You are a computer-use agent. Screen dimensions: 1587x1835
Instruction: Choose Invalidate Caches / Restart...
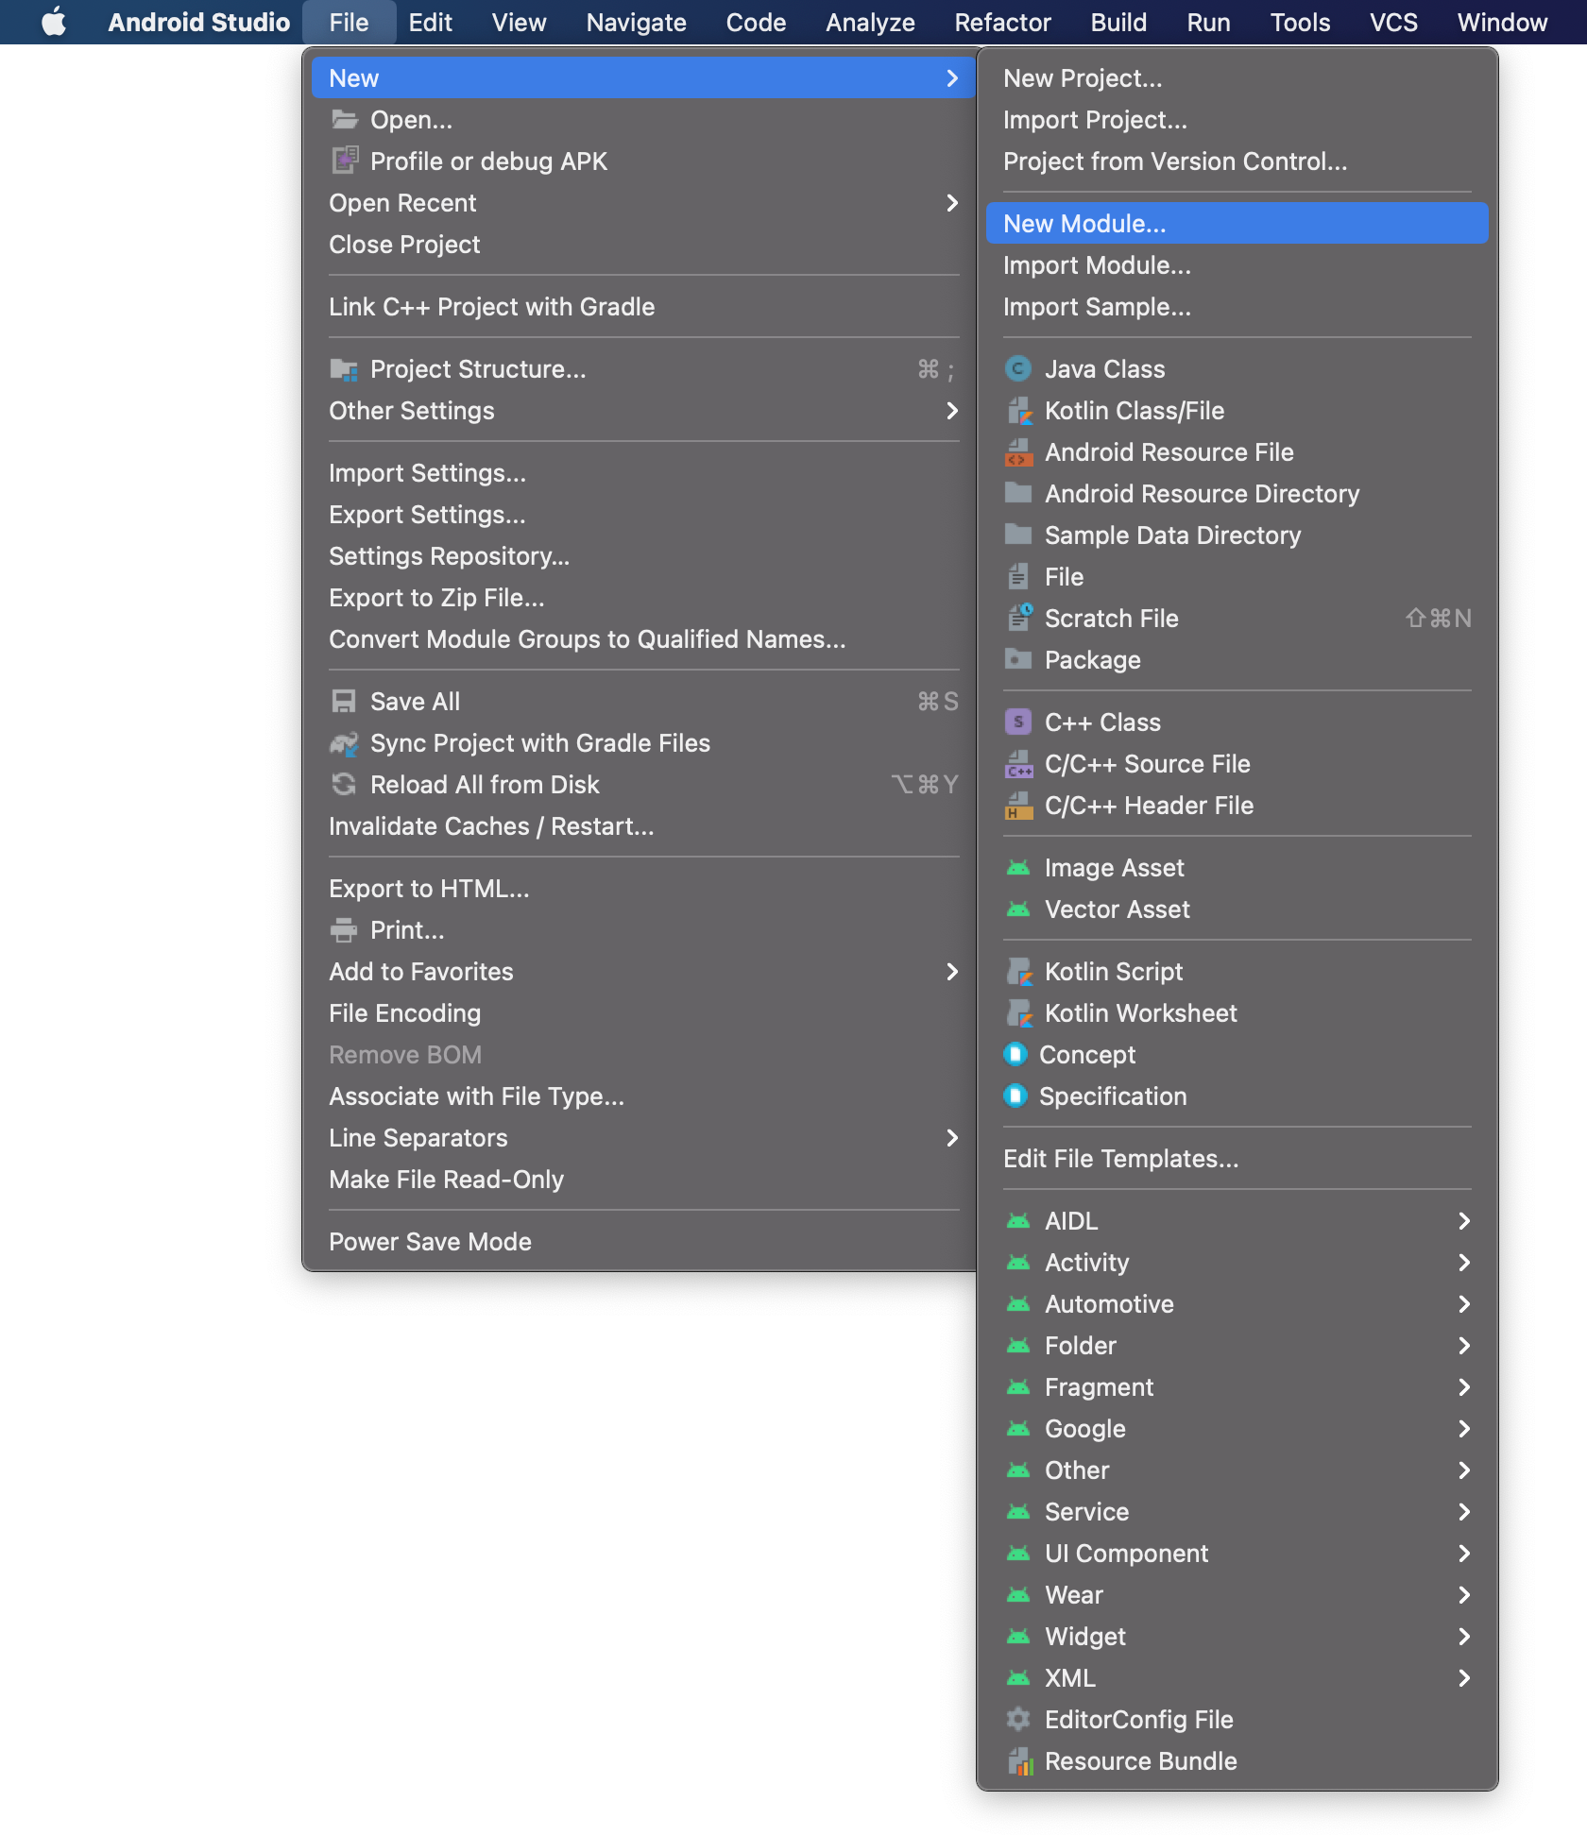tap(642, 826)
